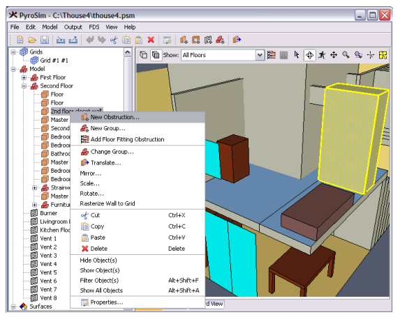The height and width of the screenshot is (319, 400).
Task: Collapse the Model tree node
Action: click(x=13, y=69)
